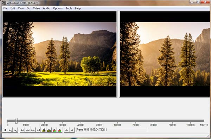Click the input playback button
The height and width of the screenshot is (139, 211).
click(x=10, y=130)
